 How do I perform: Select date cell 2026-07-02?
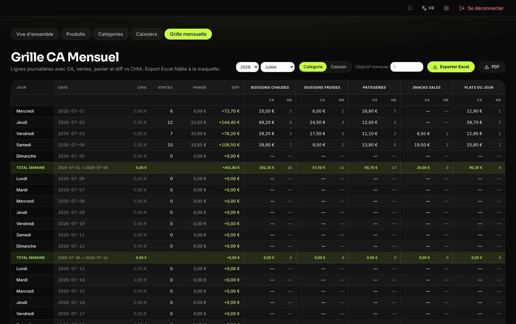point(71,122)
